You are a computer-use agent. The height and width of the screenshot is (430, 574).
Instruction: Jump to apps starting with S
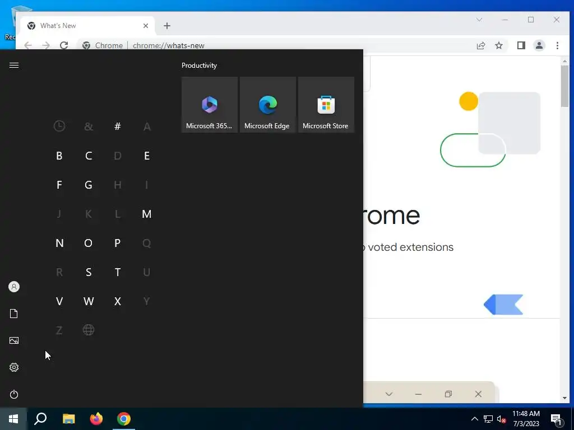[88, 272]
